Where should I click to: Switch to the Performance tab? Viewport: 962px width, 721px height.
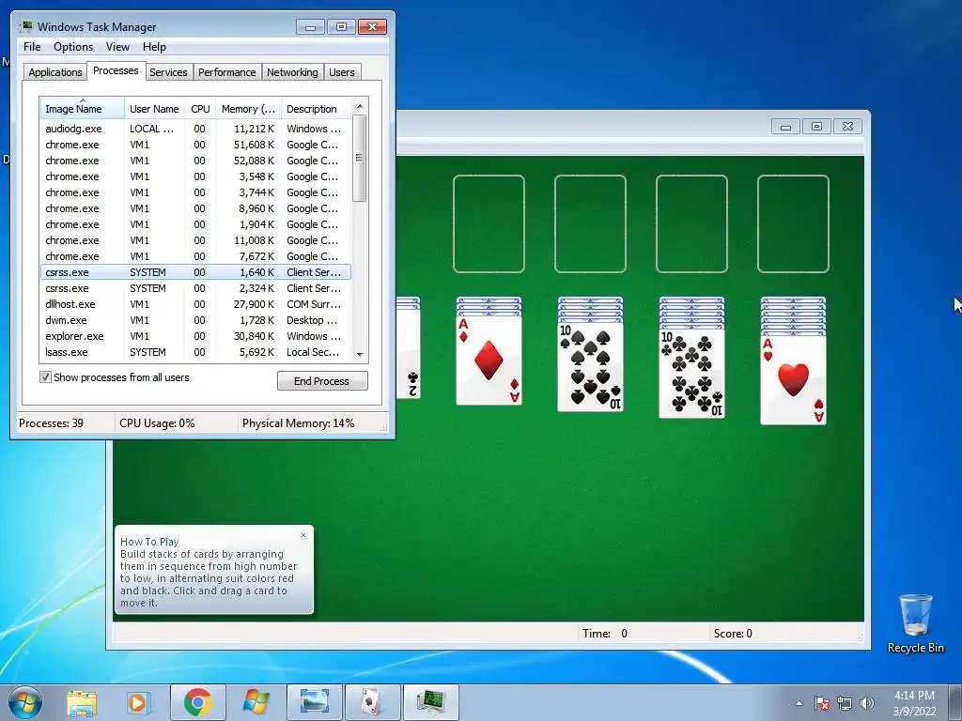(x=226, y=72)
